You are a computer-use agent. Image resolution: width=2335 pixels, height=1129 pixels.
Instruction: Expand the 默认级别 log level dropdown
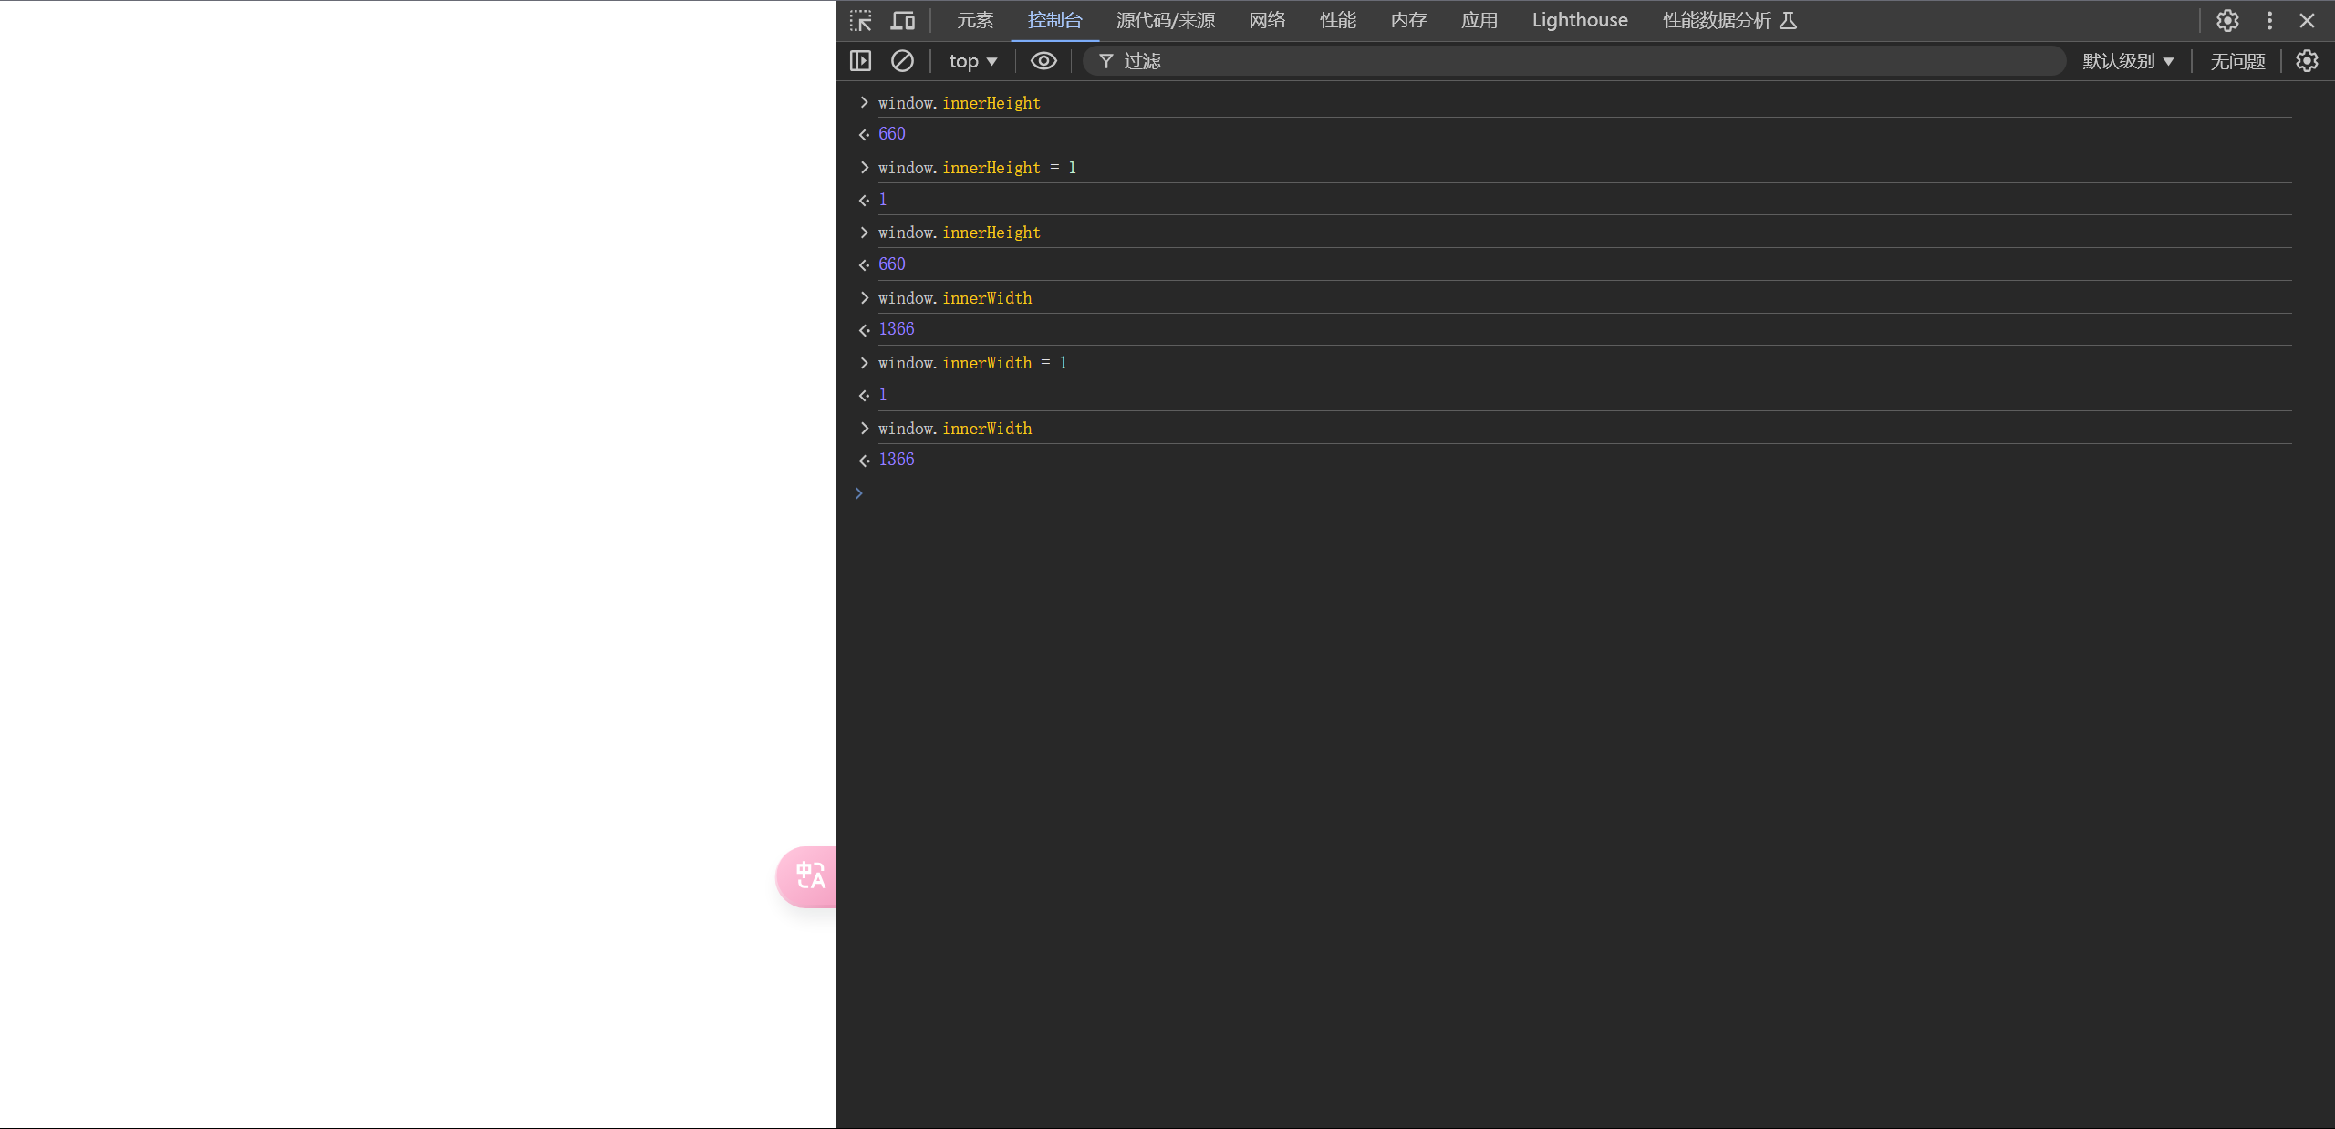2127,61
